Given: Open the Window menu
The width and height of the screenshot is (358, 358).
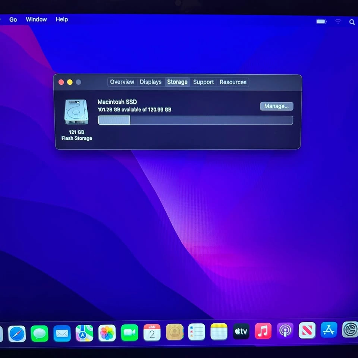Looking at the screenshot, I should coord(36,19).
